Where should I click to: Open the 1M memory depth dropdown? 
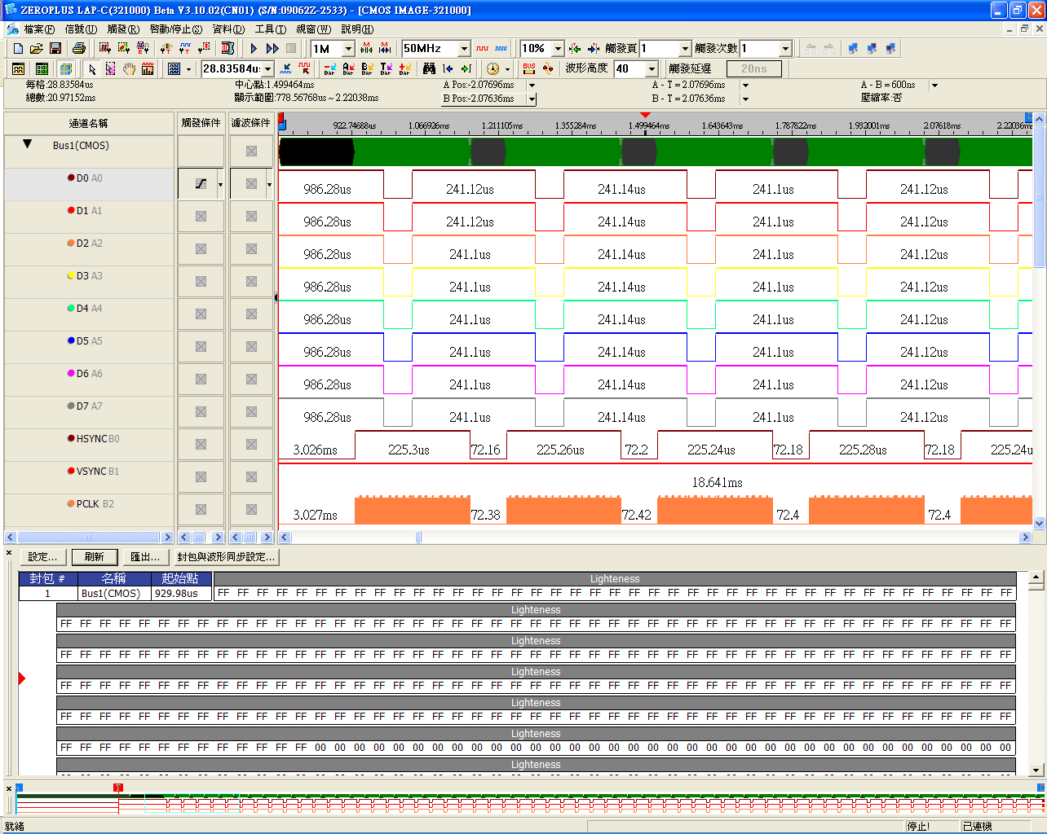point(349,49)
